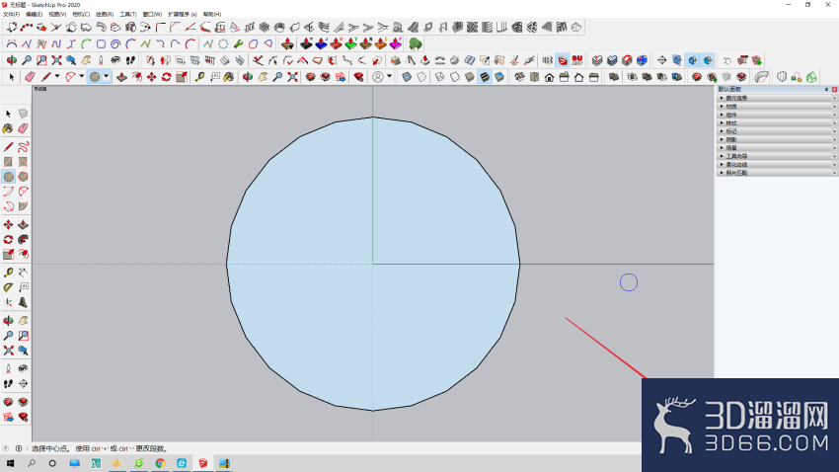This screenshot has height=472, width=839.
Task: Toggle the shaded with textures style
Action: click(485, 77)
